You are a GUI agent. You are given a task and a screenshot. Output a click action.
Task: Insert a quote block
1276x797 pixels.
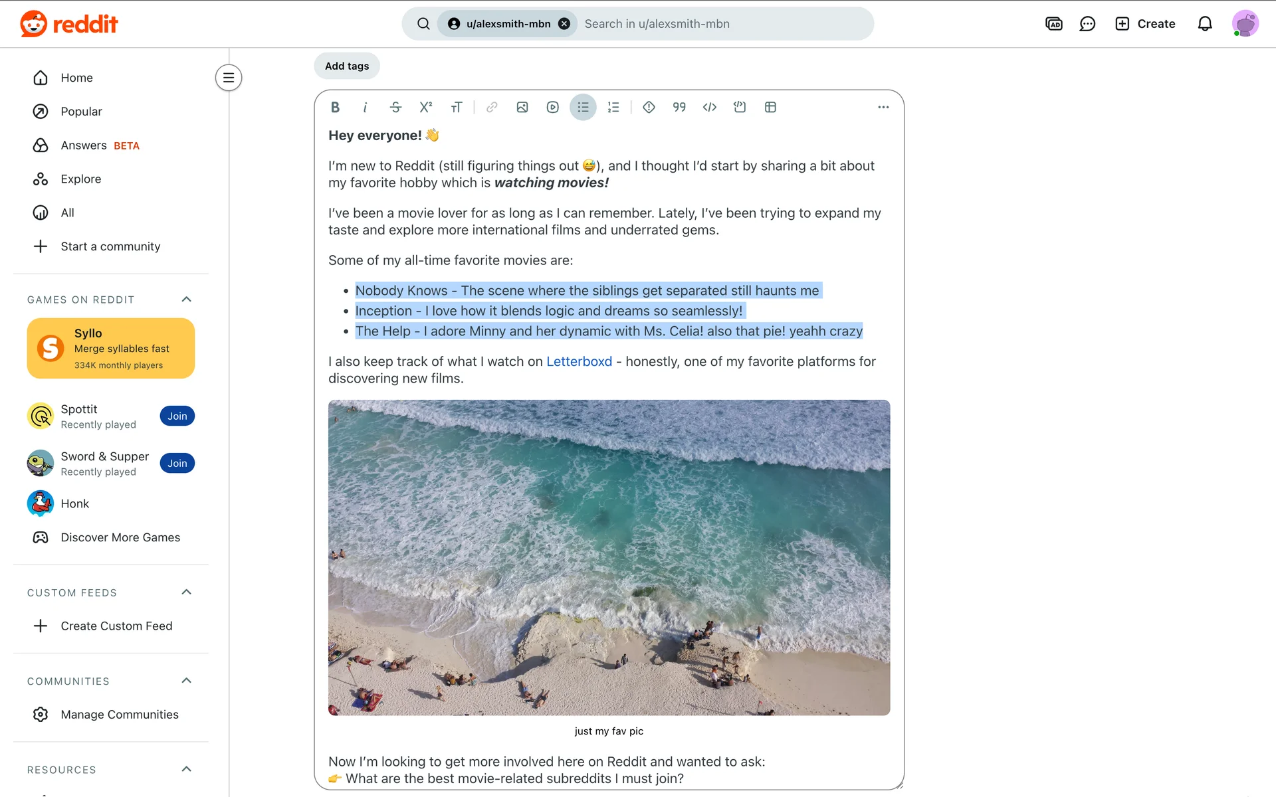(679, 107)
